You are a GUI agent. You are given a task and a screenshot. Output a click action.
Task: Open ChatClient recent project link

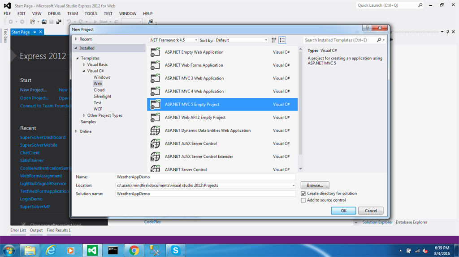coord(30,153)
